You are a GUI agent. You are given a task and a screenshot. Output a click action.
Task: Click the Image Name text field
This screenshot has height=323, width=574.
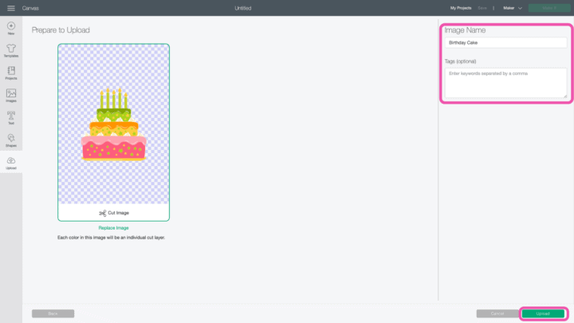click(x=505, y=42)
